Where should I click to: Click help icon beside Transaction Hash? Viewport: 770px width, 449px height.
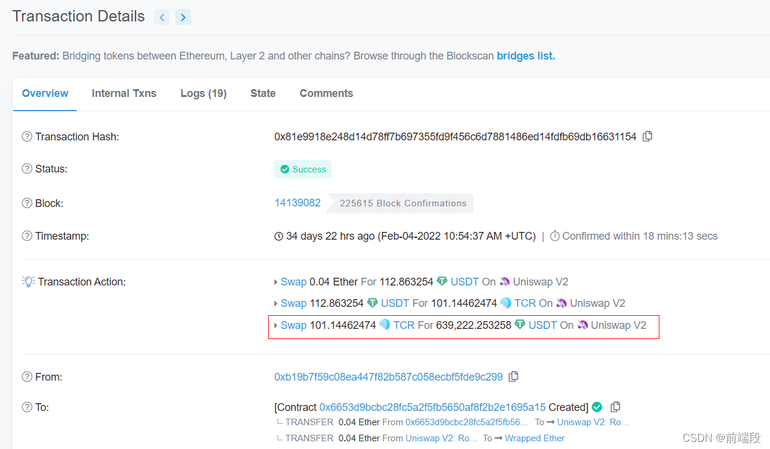tap(27, 137)
